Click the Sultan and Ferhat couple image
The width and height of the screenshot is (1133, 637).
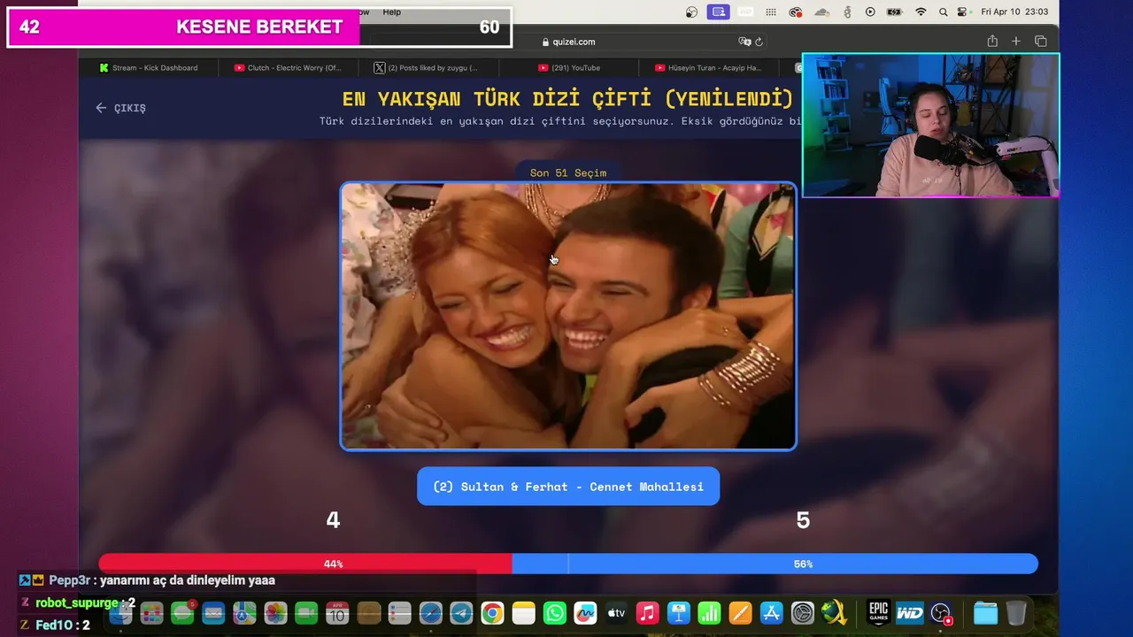tap(568, 317)
